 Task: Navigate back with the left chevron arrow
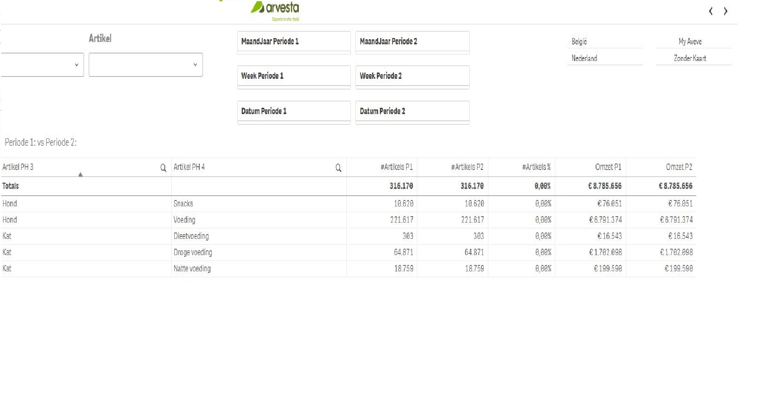tap(711, 11)
